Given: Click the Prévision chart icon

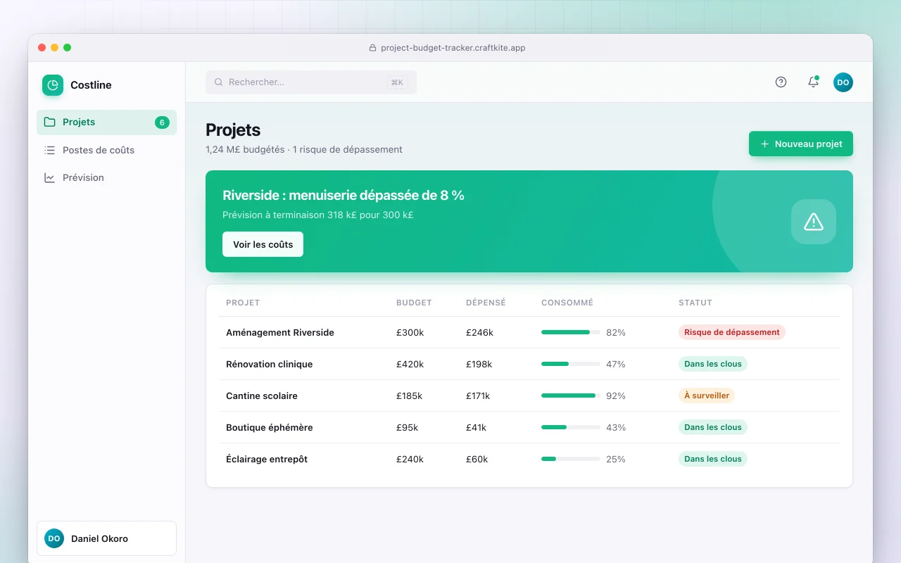Looking at the screenshot, I should (50, 177).
